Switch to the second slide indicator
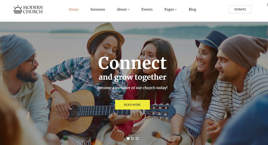 (x=132, y=139)
